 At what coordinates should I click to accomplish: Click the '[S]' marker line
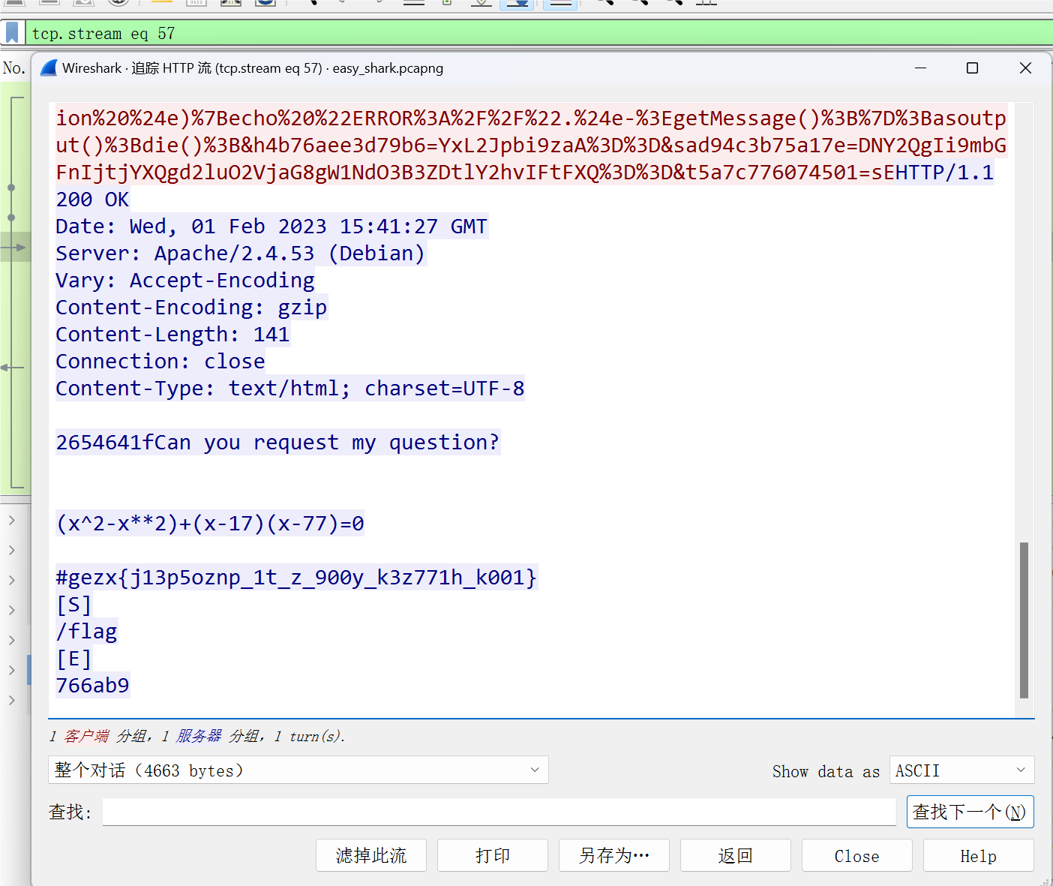(x=73, y=605)
